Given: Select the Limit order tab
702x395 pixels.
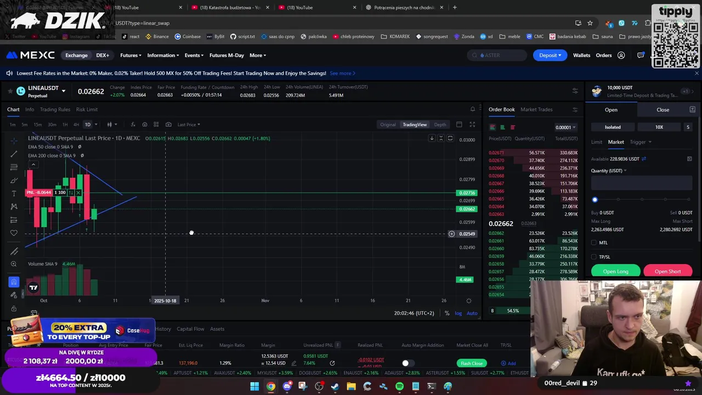Looking at the screenshot, I should pos(597,142).
